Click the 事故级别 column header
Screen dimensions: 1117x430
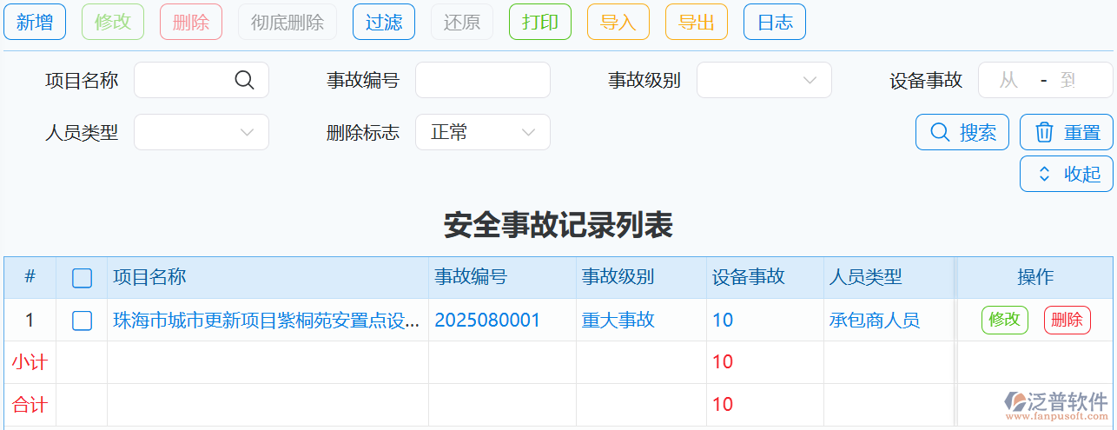coord(618,277)
